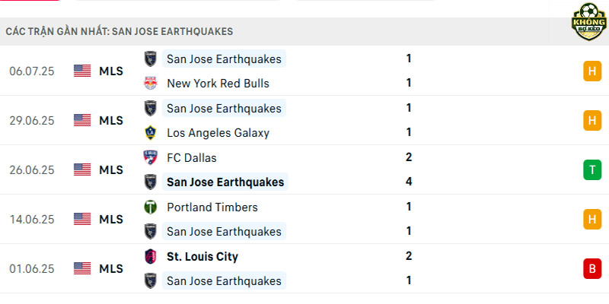
Task: Click the US flag beside the 06.07.25 match
Action: point(82,71)
